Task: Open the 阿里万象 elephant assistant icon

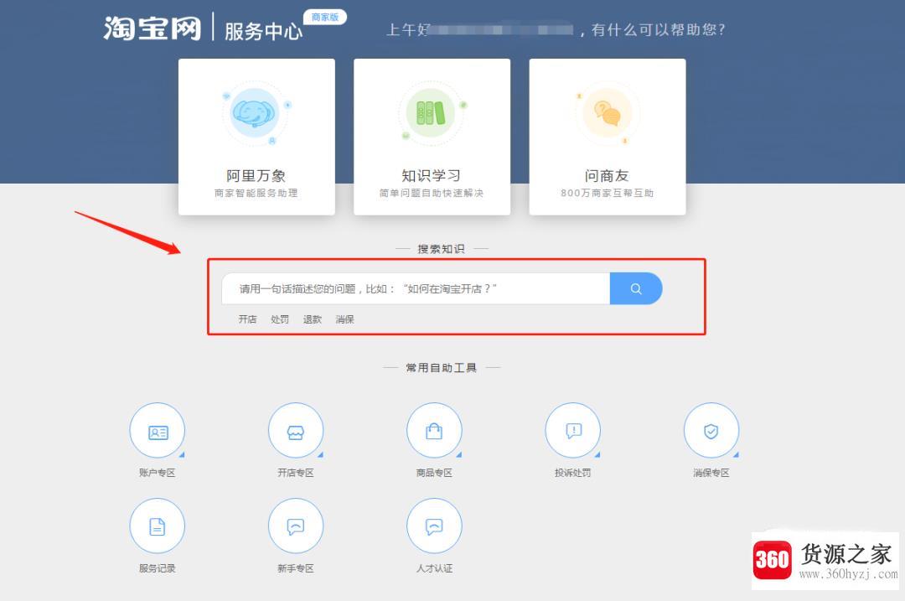Action: coord(255,113)
